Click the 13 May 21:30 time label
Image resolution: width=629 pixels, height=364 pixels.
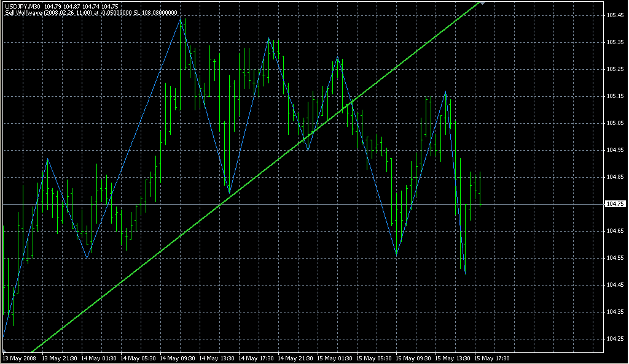60,358
